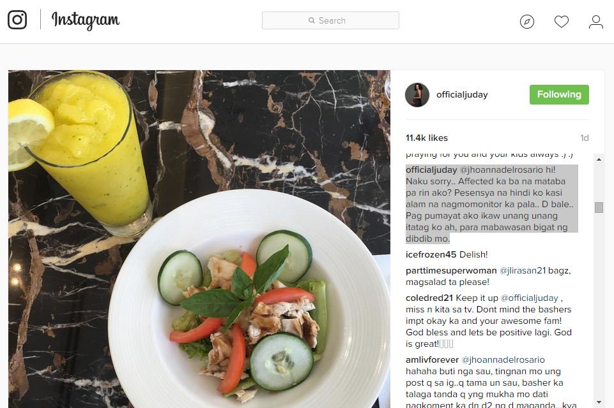Go to profile via person icon

pos(595,22)
